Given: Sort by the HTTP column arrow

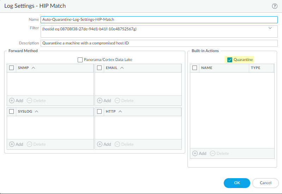Looking at the screenshot, I should coord(120,112).
